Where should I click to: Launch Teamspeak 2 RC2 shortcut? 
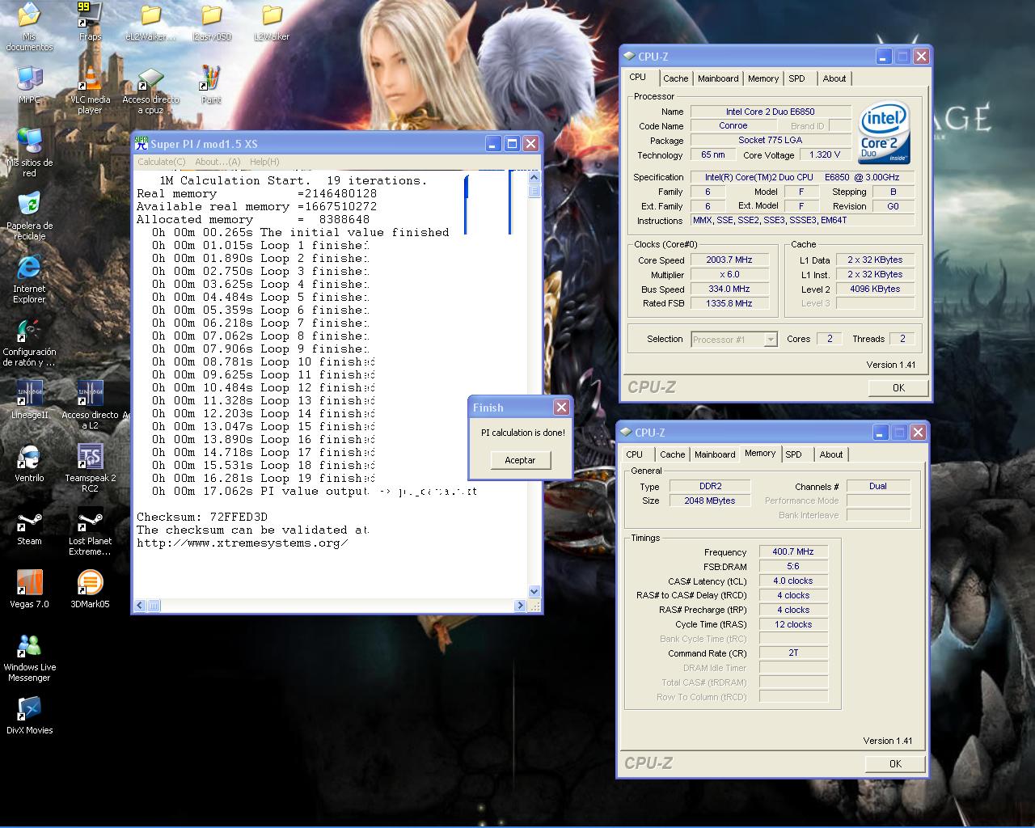click(x=90, y=458)
